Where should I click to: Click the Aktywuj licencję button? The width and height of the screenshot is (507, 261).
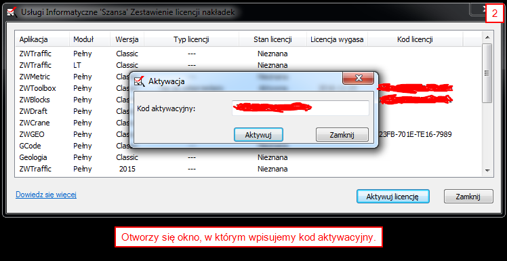pos(393,197)
